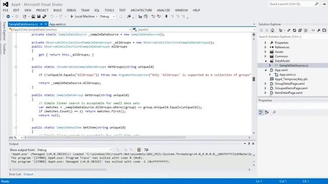This screenshot has height=184, width=328.
Task: Select App4_TemporaryKey.pfx file
Action: tap(291, 79)
